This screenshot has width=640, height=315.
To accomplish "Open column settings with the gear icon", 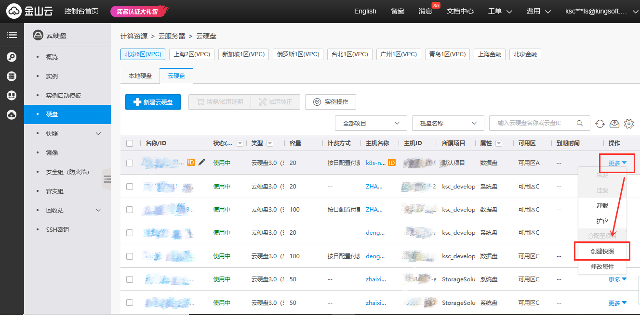I will pos(629,124).
